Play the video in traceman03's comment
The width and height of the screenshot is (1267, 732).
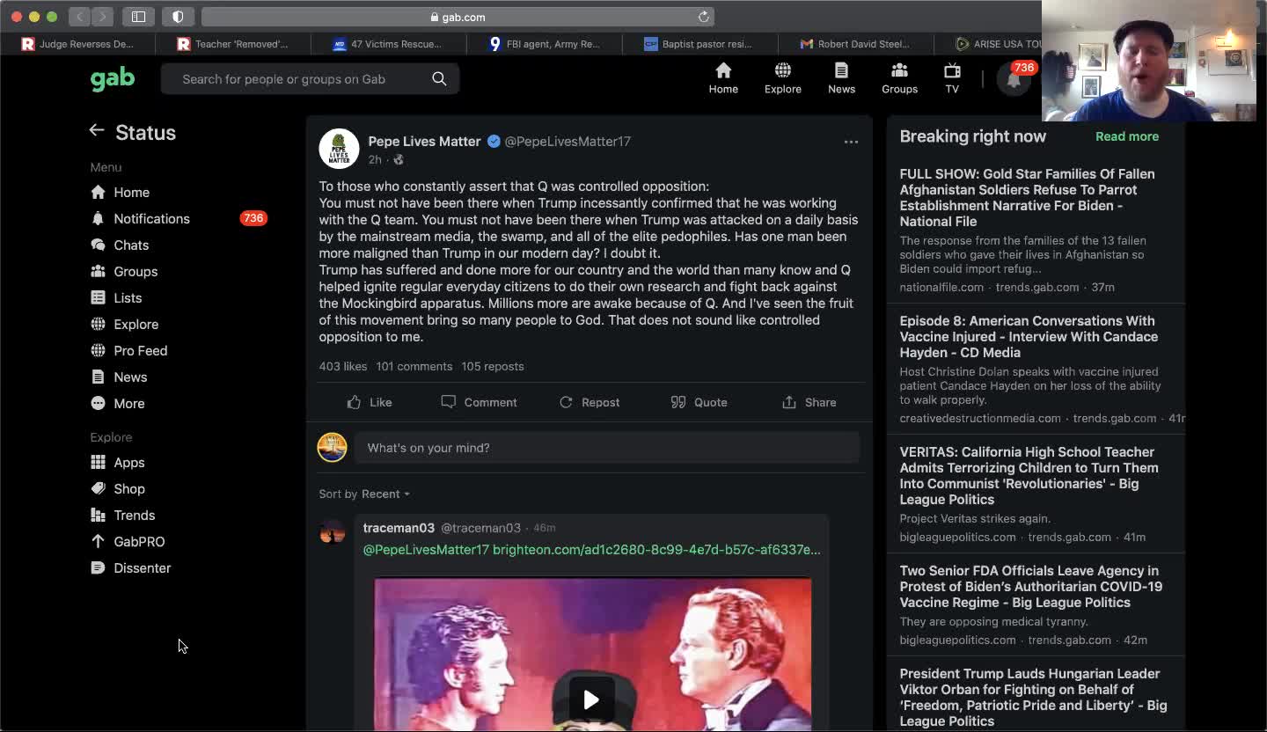pos(591,699)
